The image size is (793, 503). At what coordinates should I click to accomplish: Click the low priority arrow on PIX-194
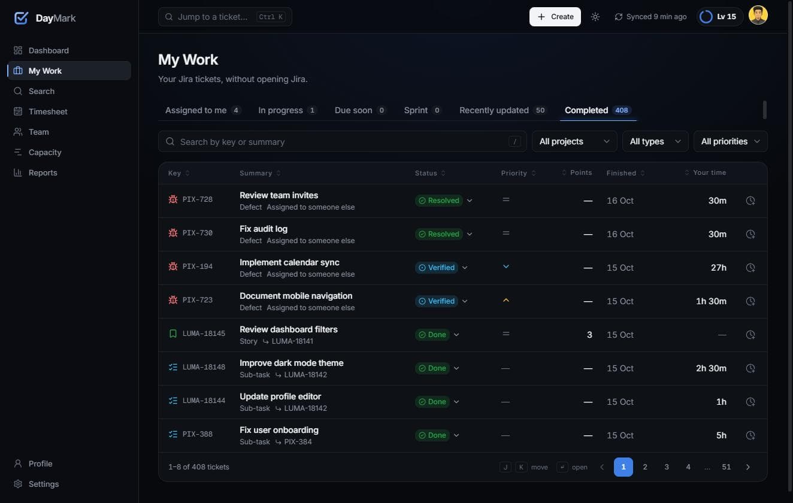[x=506, y=266]
